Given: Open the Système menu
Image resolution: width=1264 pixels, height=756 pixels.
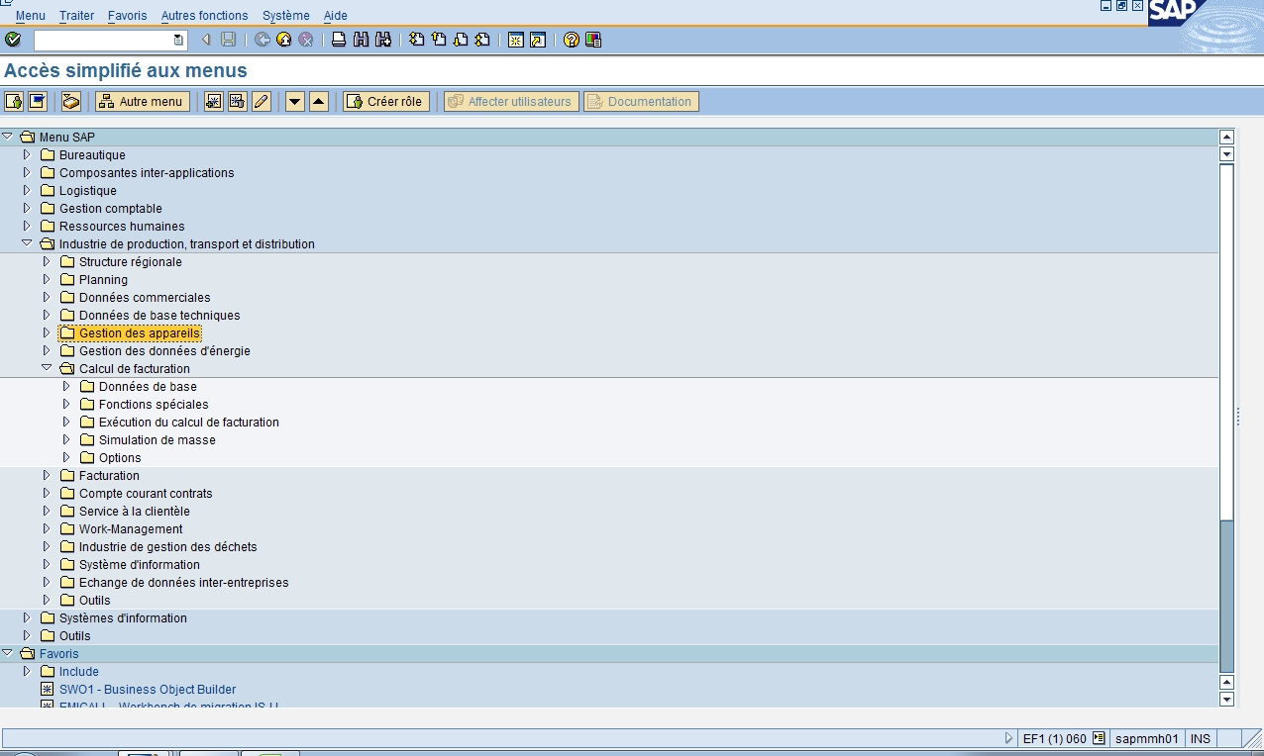Looking at the screenshot, I should point(286,16).
